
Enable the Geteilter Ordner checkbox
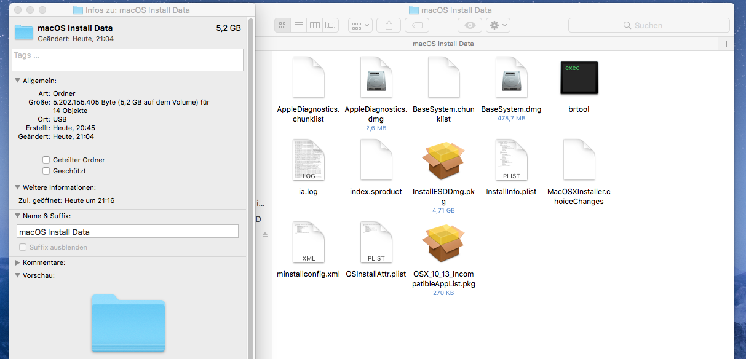pyautogui.click(x=46, y=160)
